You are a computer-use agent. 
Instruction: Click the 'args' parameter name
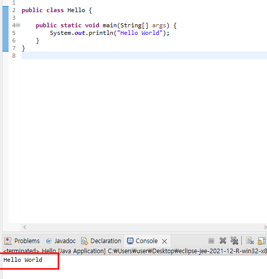159,25
